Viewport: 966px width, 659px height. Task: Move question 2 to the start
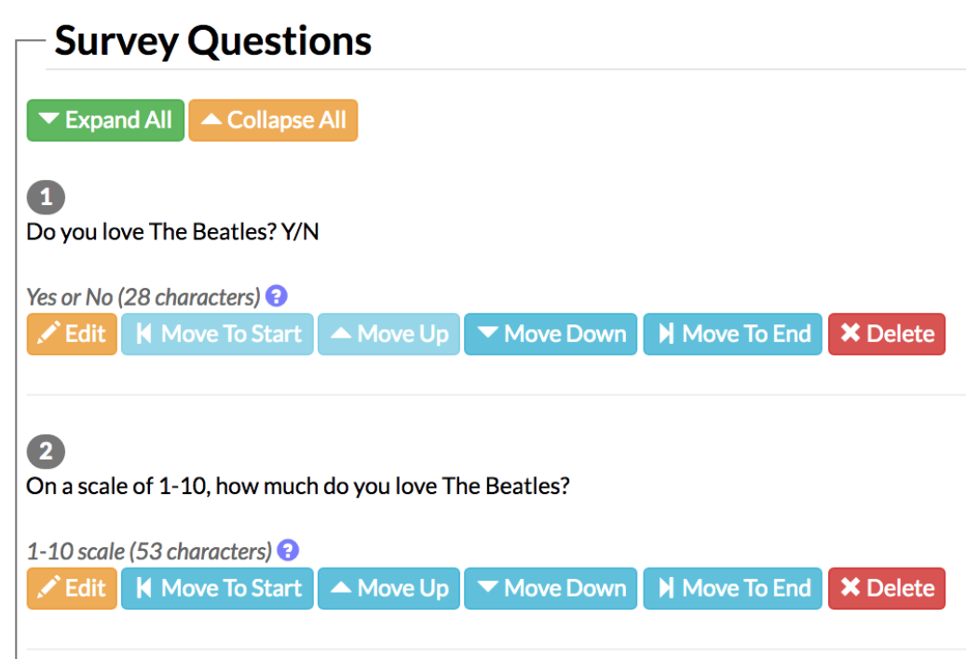tap(217, 588)
